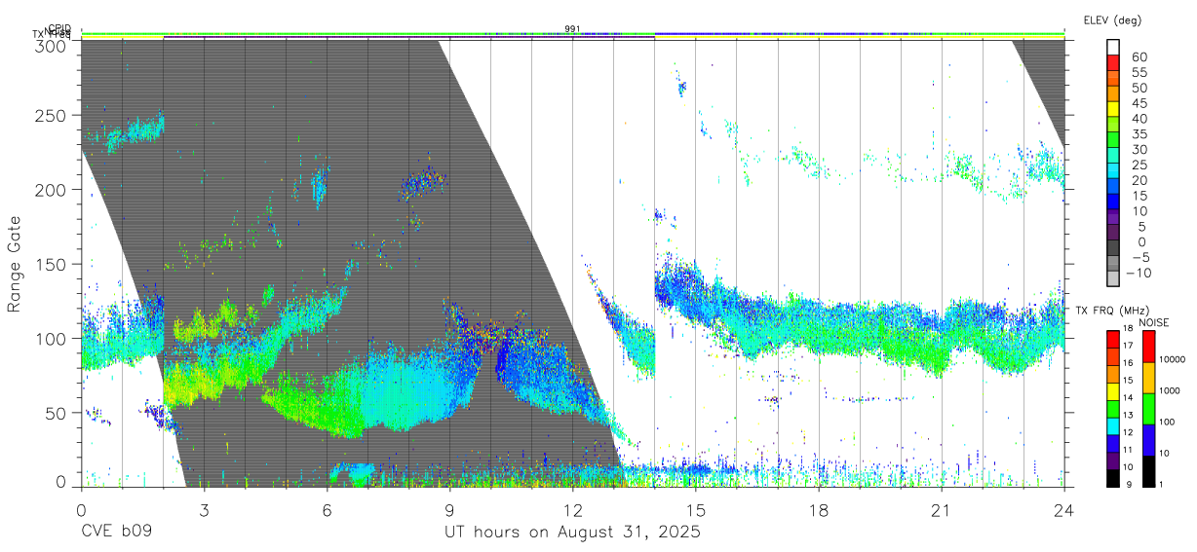This screenshot has width=1197, height=552.
Task: Click the 'Range Gate' y-axis title
Action: [15, 263]
